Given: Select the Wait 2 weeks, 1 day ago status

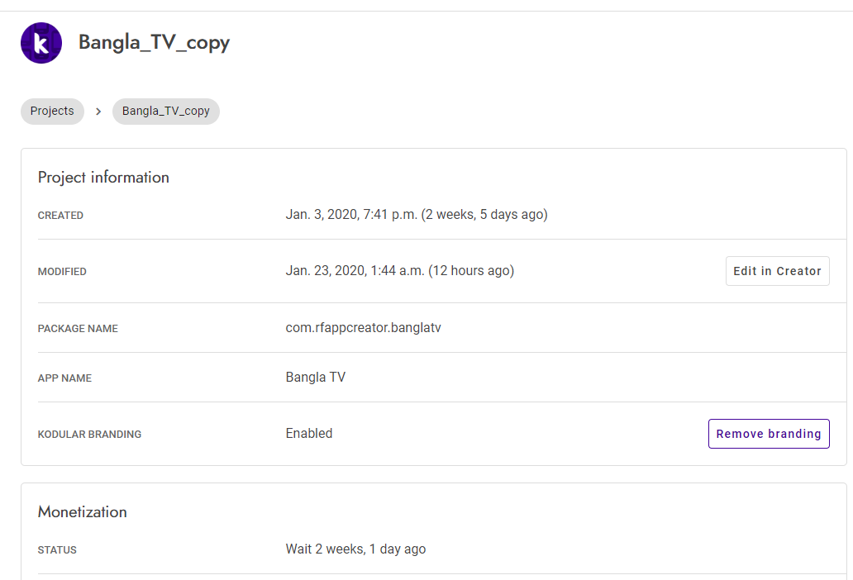Looking at the screenshot, I should [x=355, y=549].
